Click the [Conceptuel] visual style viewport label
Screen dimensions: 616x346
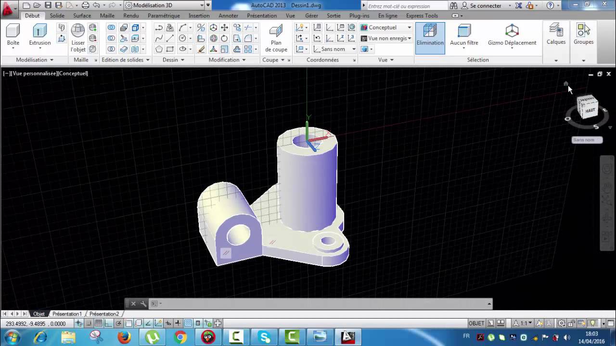pos(72,74)
